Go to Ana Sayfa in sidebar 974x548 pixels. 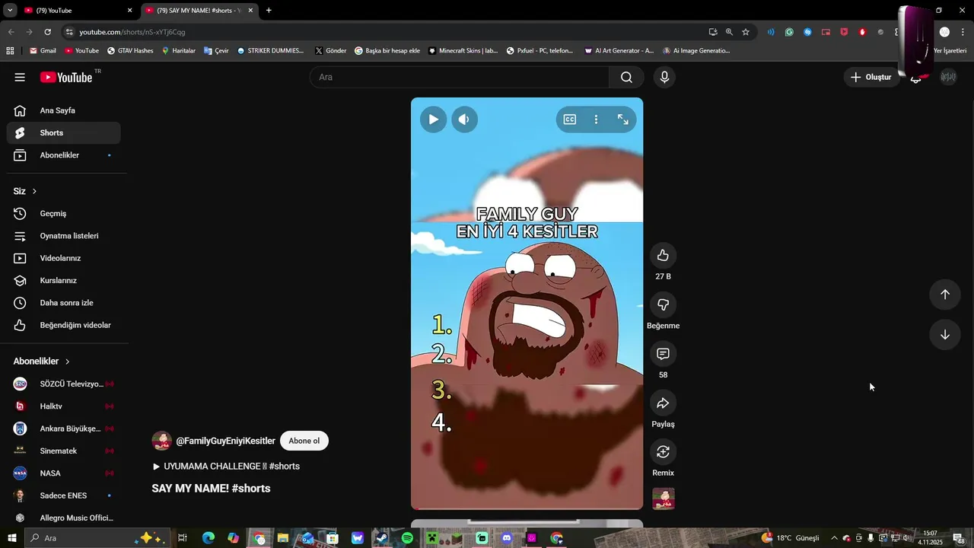(64, 110)
